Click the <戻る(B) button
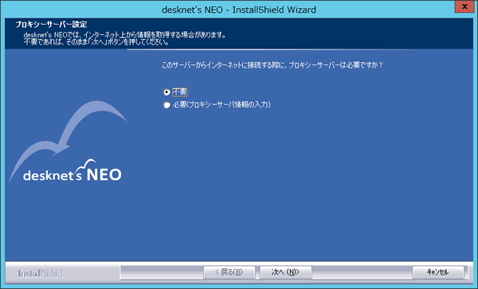Image resolution: width=478 pixels, height=289 pixels. (229, 272)
